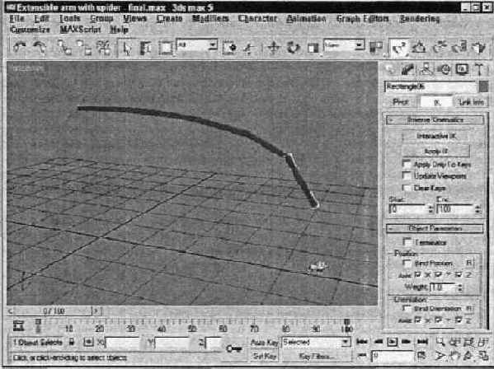
Task: Click the Position Weight spinner arrows
Action: coord(460,287)
